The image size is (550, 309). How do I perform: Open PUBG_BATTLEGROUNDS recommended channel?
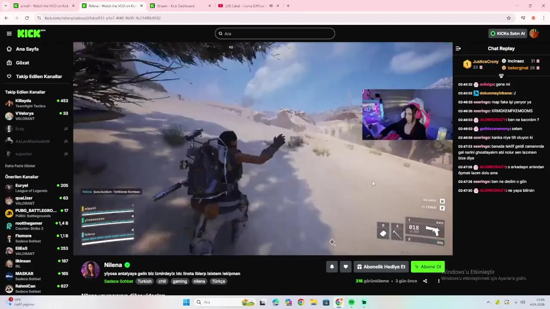pyautogui.click(x=37, y=213)
